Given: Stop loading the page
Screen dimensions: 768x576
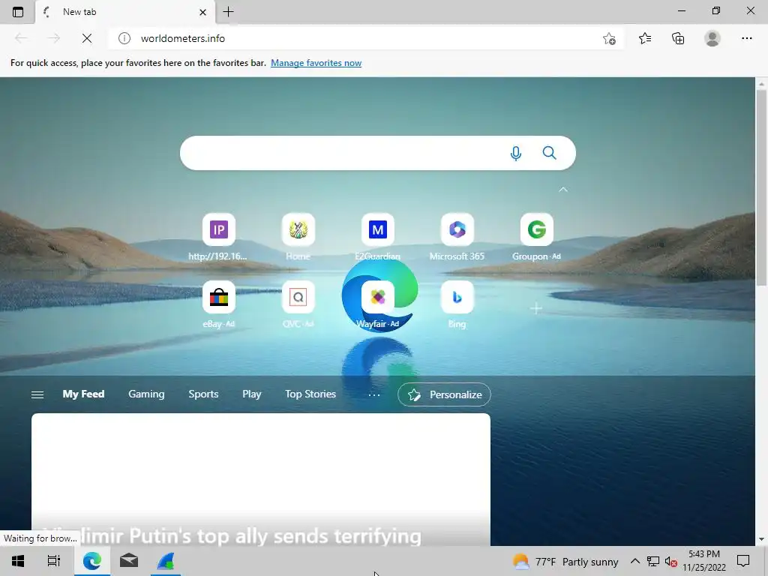Looking at the screenshot, I should point(87,38).
